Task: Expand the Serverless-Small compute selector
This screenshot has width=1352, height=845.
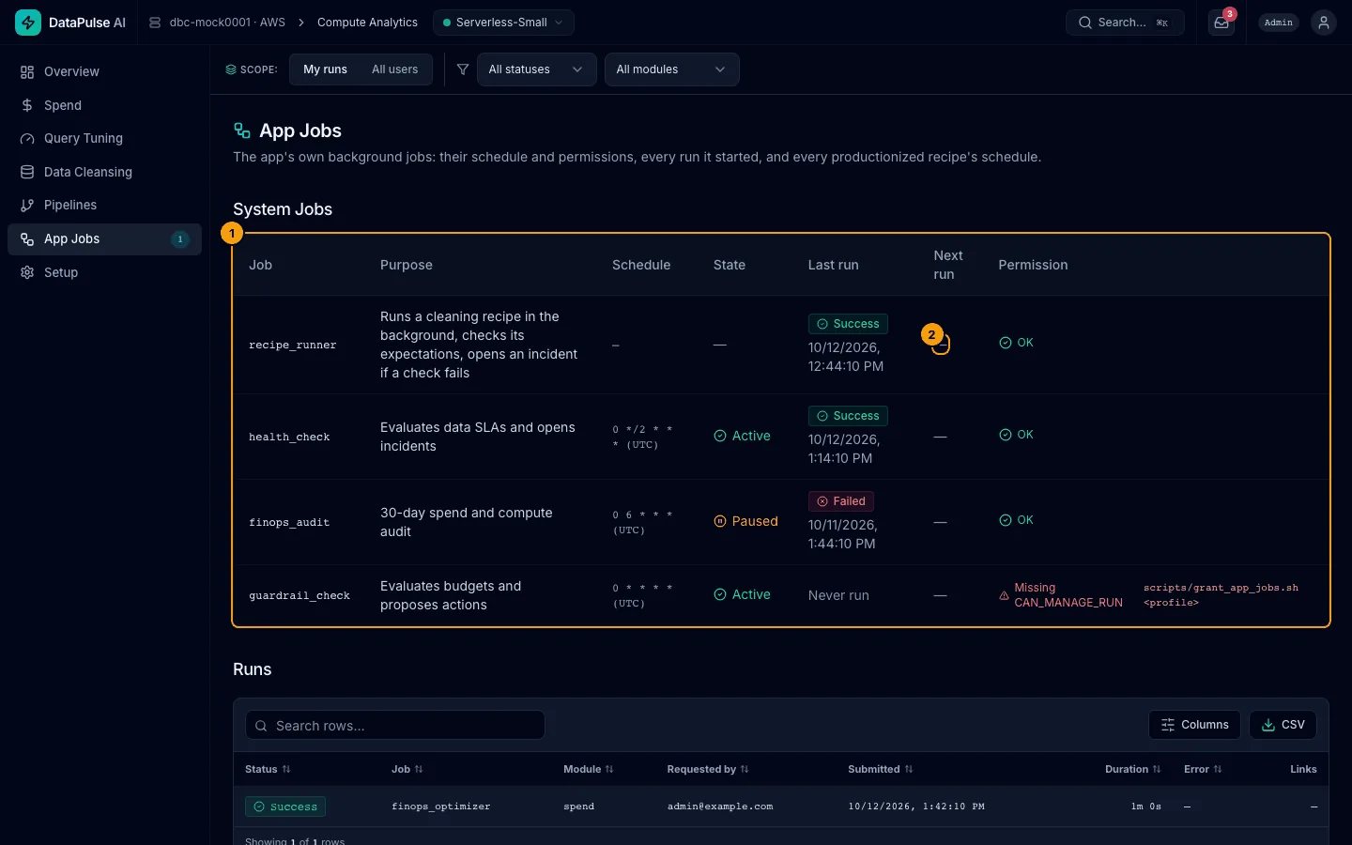Action: [503, 23]
